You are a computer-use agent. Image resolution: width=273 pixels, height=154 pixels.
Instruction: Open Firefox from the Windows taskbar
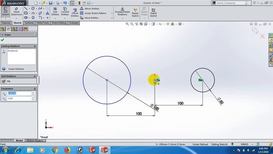tap(67, 150)
